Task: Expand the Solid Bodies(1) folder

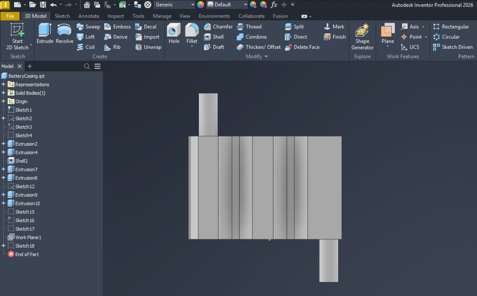Action: pos(4,93)
